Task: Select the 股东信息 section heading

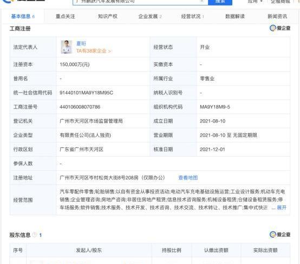Action: tap(20, 235)
